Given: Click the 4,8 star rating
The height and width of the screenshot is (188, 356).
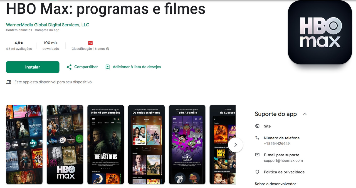Looking at the screenshot, I should (19, 43).
